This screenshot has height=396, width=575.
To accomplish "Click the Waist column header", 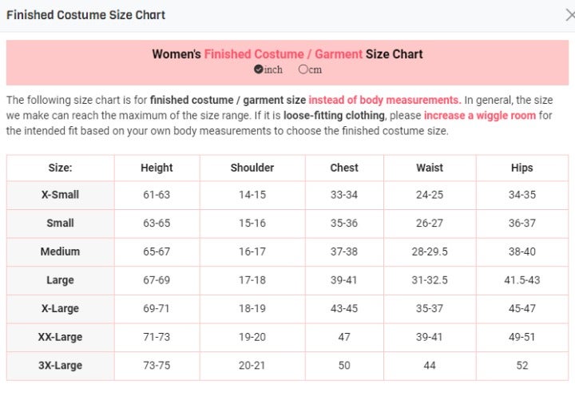I will (x=430, y=168).
